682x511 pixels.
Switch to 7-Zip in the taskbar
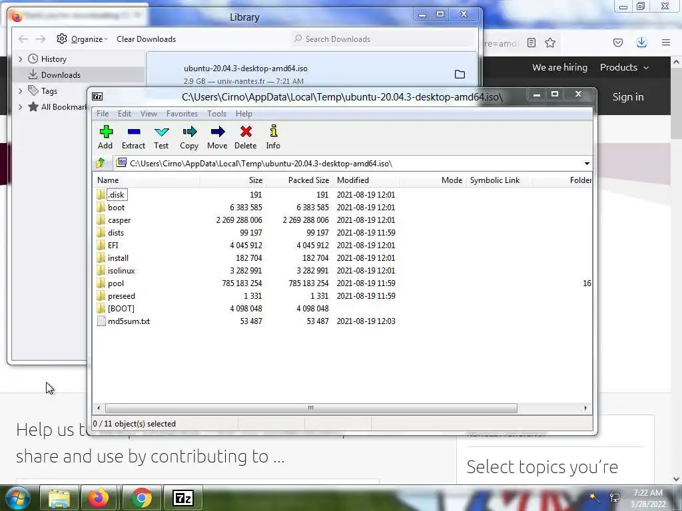(183, 498)
